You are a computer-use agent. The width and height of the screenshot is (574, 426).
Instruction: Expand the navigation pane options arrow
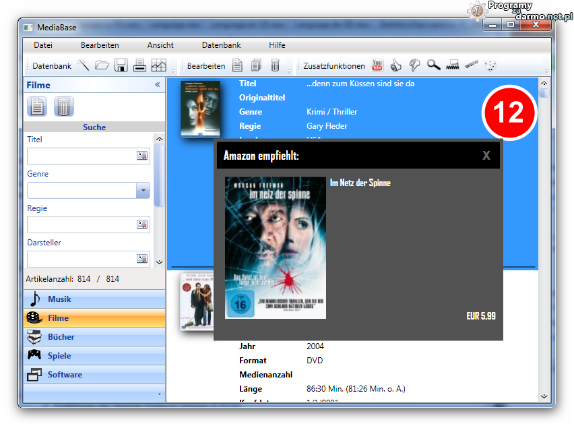160,394
